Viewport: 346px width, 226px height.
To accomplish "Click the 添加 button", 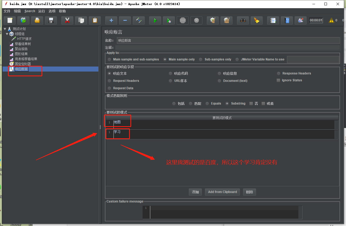I will 195,192.
